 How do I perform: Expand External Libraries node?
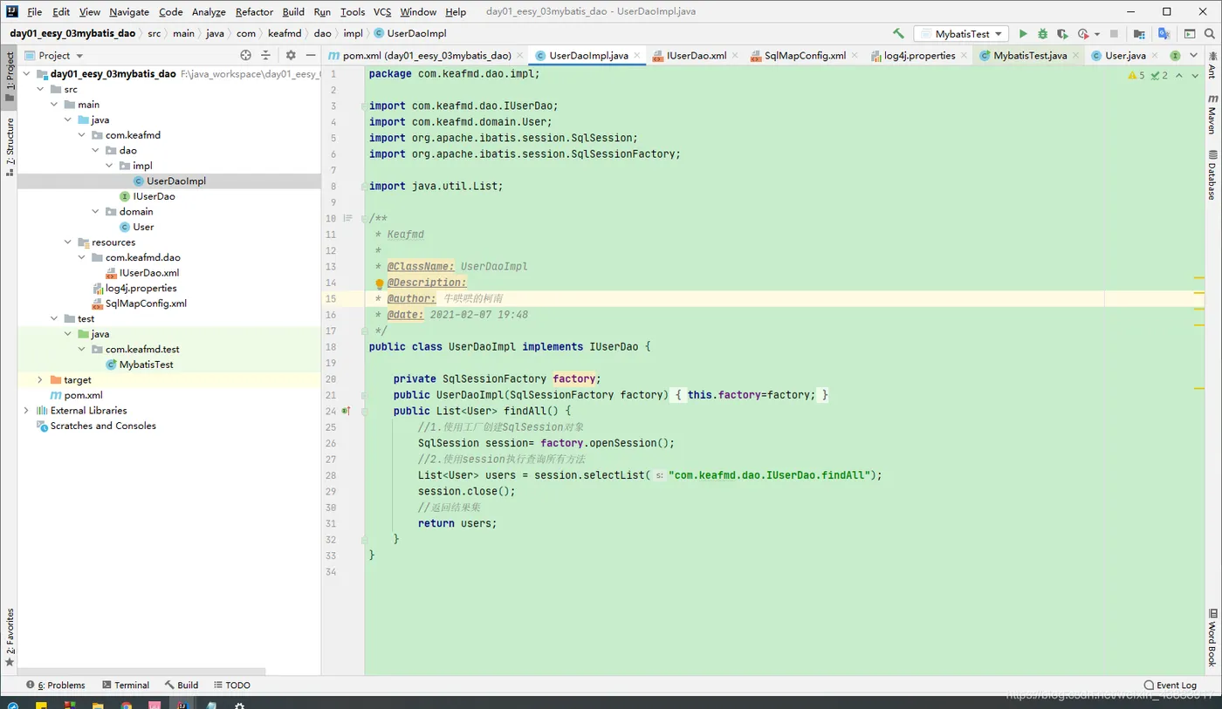coord(26,411)
